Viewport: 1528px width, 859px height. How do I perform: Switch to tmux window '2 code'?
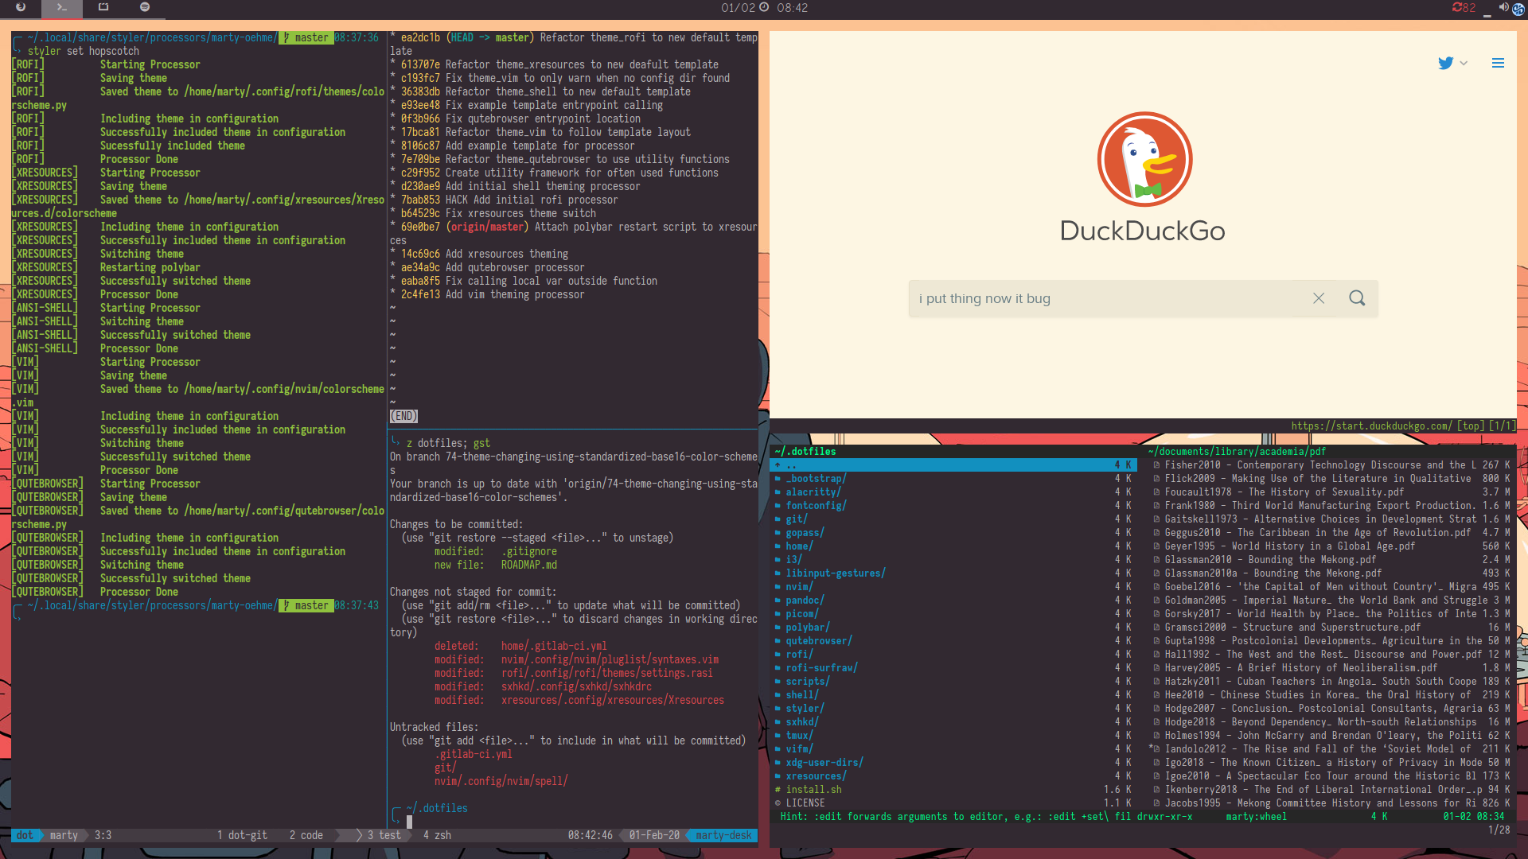pos(306,835)
